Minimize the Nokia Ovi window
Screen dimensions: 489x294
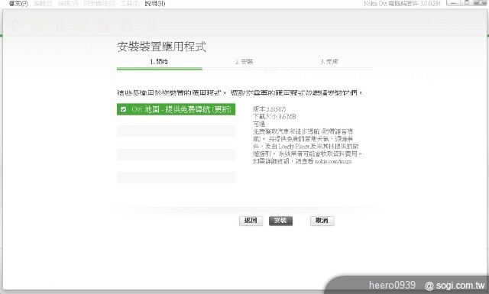tap(453, 3)
